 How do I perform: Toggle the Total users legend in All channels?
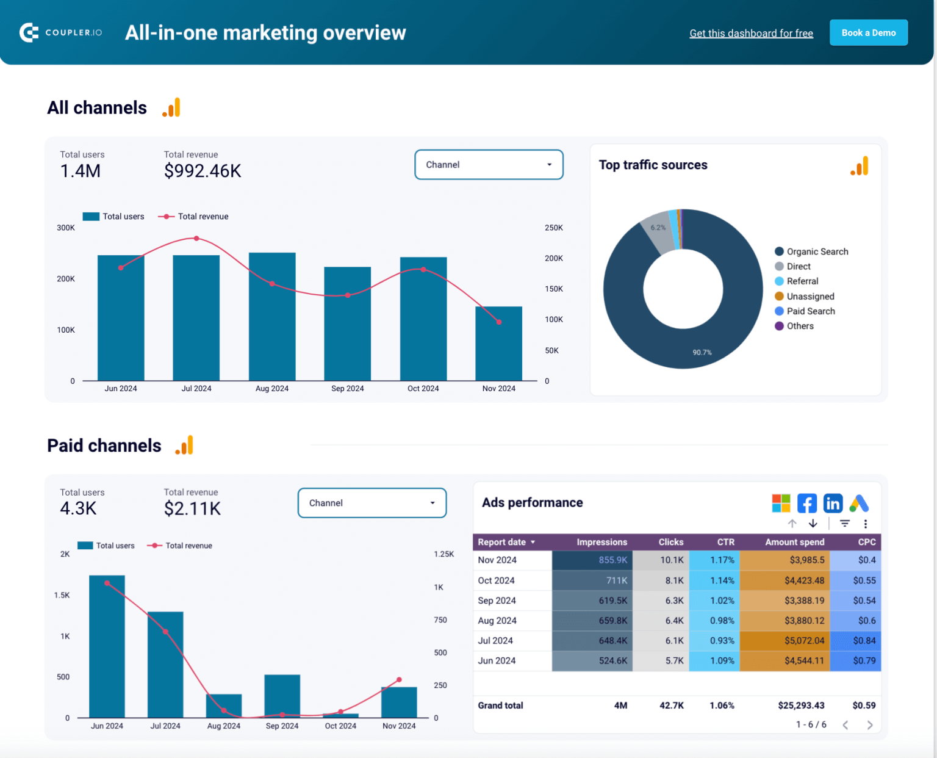[113, 216]
